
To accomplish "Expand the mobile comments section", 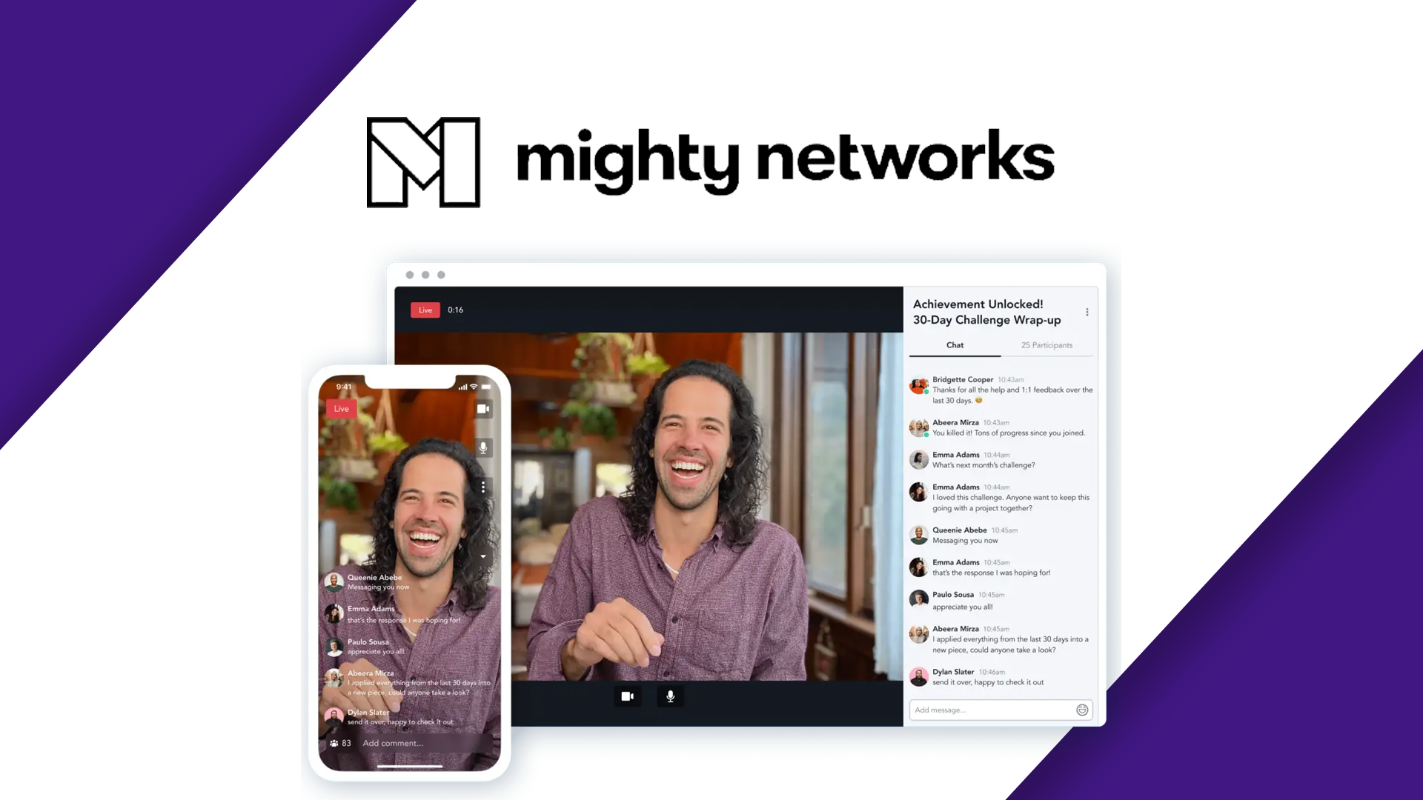I will coord(482,556).
